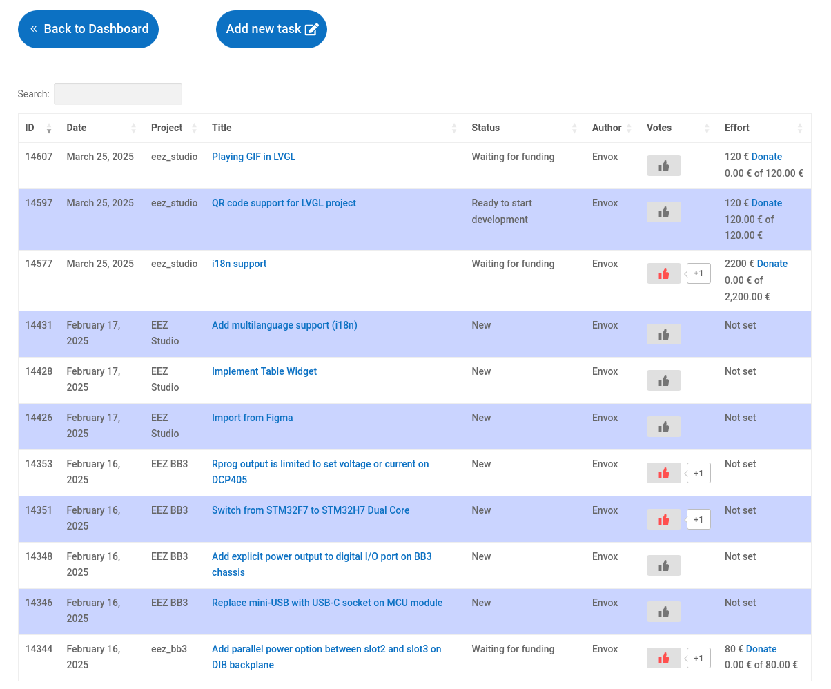Click 'Ready to start development' status text
This screenshot has width=831, height=689.
502,211
